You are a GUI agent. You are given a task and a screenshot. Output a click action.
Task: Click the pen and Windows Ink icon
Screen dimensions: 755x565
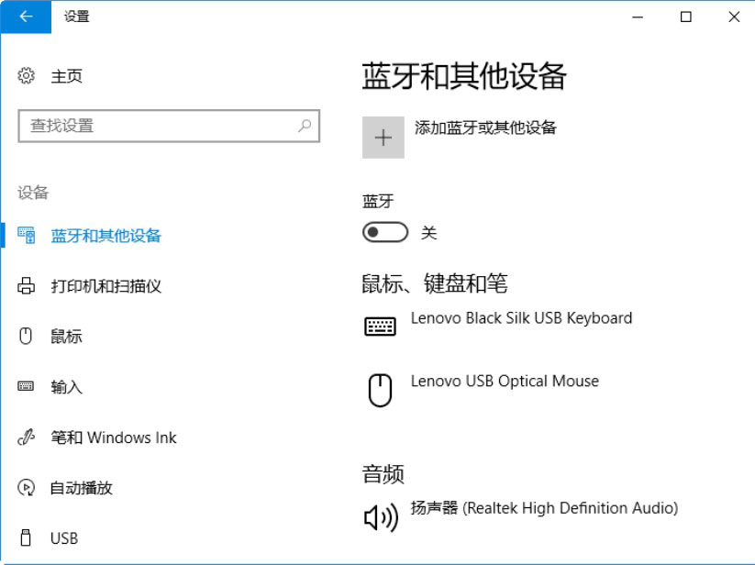[x=27, y=438]
